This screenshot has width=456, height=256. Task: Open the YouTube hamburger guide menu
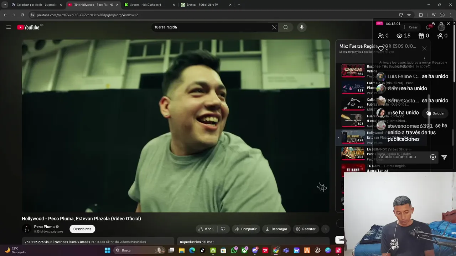pyautogui.click(x=9, y=27)
